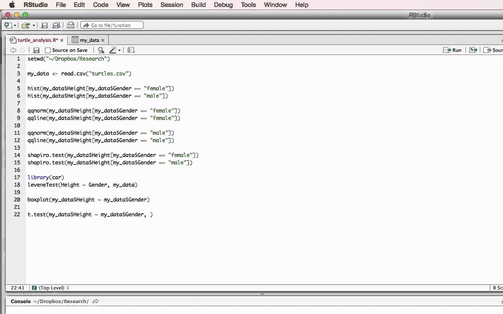Viewport: 503px width, 314px height.
Task: Click the leveneTest line of code
Action: tap(82, 184)
